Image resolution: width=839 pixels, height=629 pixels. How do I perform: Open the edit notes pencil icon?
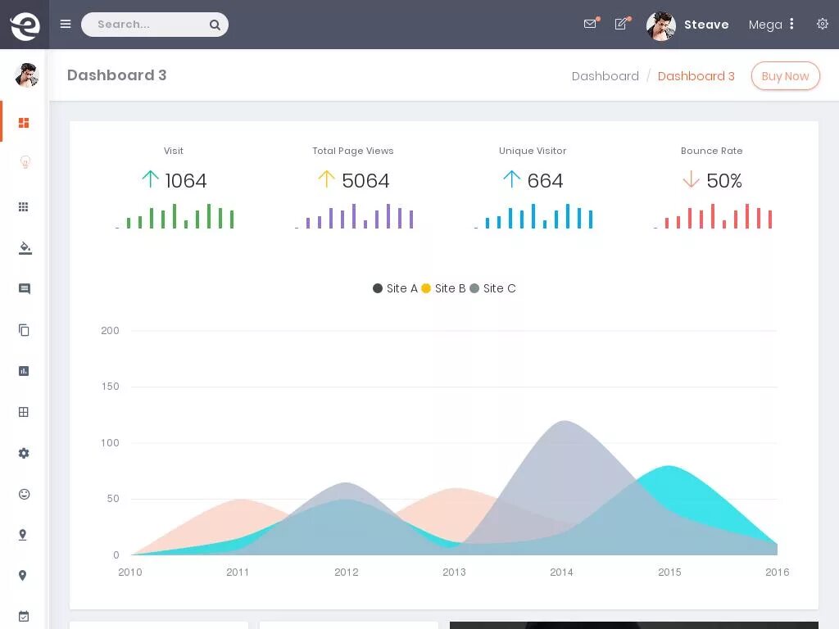[621, 24]
